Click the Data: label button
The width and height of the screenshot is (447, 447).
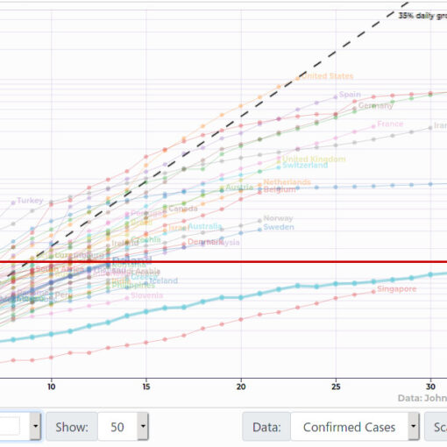pos(266,427)
